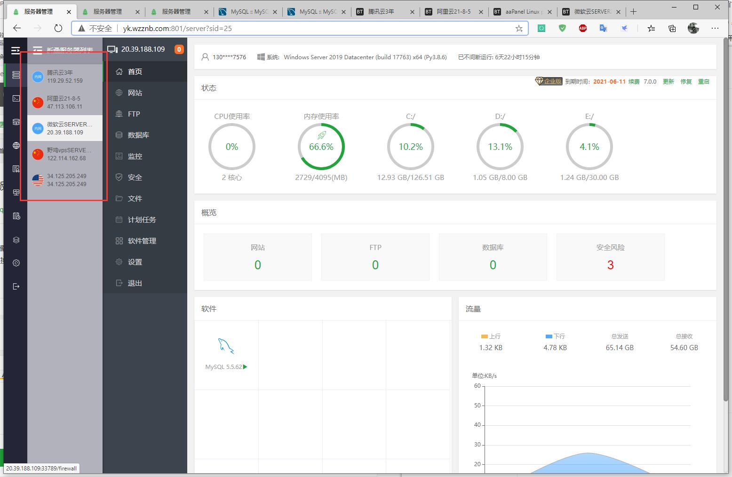
Task: Open the translate extension icon
Action: coord(604,28)
